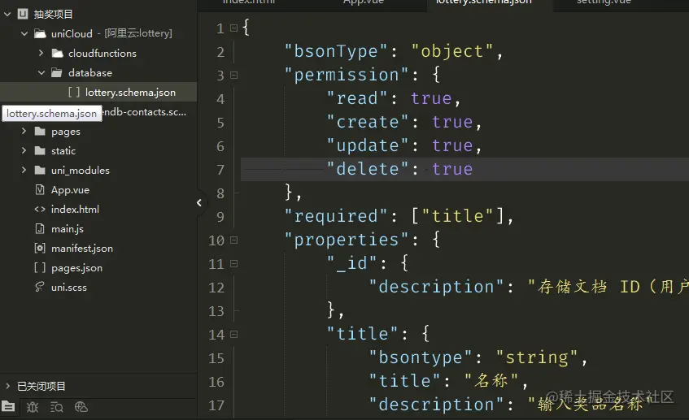Image resolution: width=689 pixels, height=420 pixels.
Task: Click line number 12 in the gutter
Action: (x=216, y=288)
